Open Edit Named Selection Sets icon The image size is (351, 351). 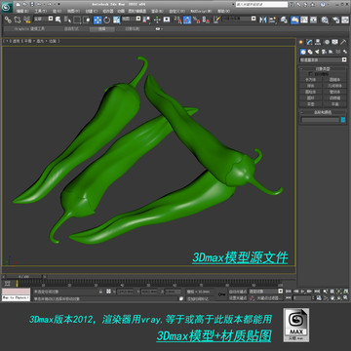[x=216, y=19]
